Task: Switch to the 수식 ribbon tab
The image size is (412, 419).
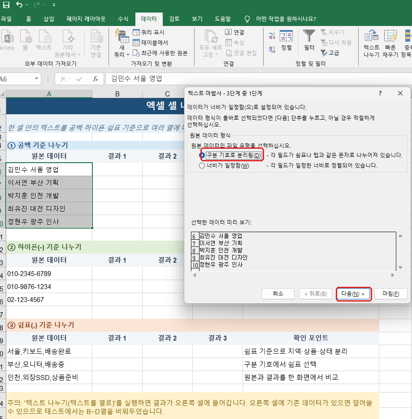Action: 123,19
